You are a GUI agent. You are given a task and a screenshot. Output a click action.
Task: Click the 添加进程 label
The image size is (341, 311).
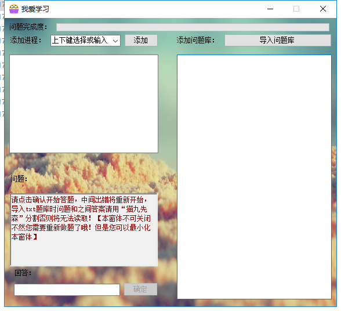[x=26, y=40]
